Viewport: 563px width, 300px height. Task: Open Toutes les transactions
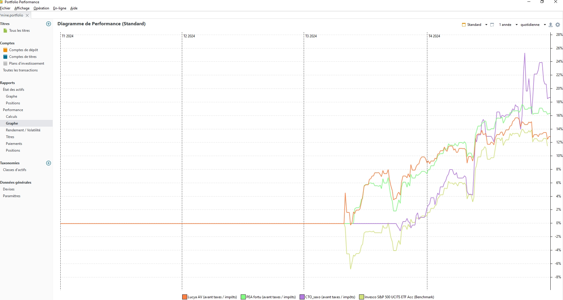coord(20,70)
